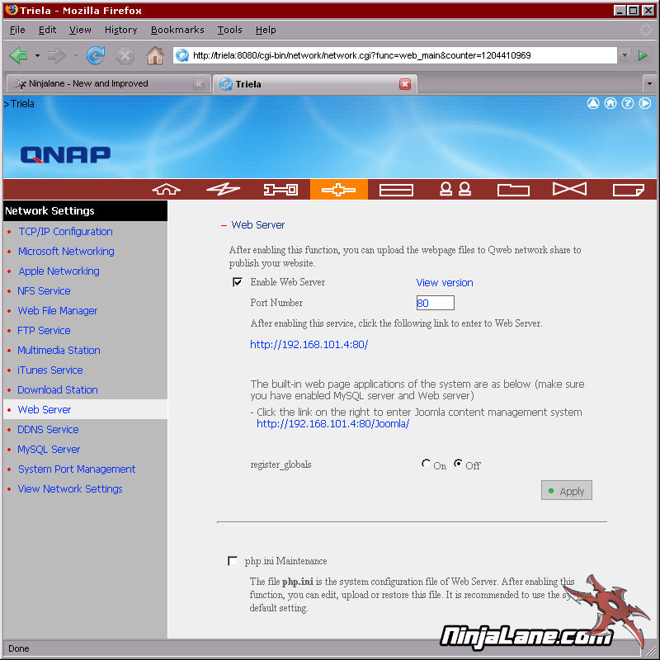
Task: Open the Help menu
Action: (266, 30)
